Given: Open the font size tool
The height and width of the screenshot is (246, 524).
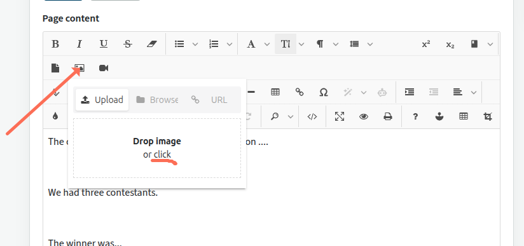Looking at the screenshot, I should [286, 44].
